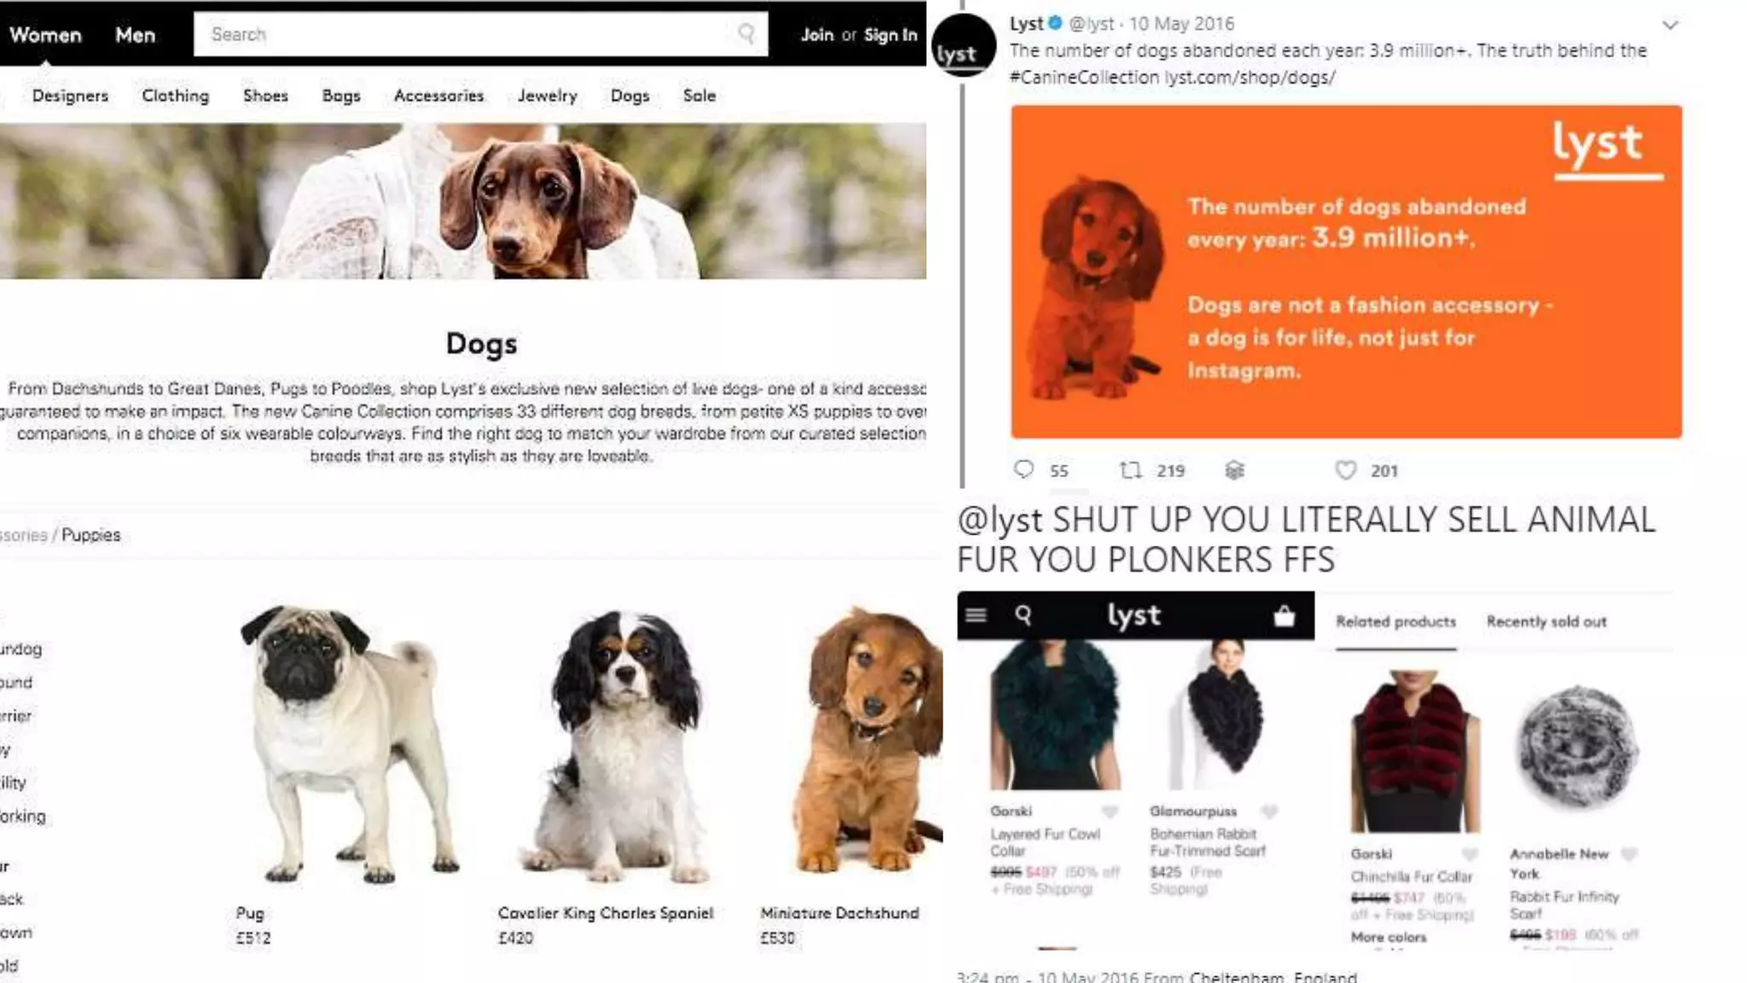
Task: Like the Lyst tweet with heart icon
Action: [1345, 470]
